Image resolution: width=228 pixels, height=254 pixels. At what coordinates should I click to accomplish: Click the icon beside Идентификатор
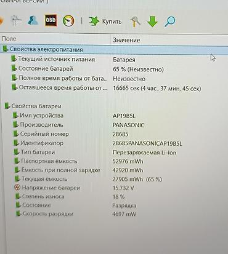coord(17,143)
